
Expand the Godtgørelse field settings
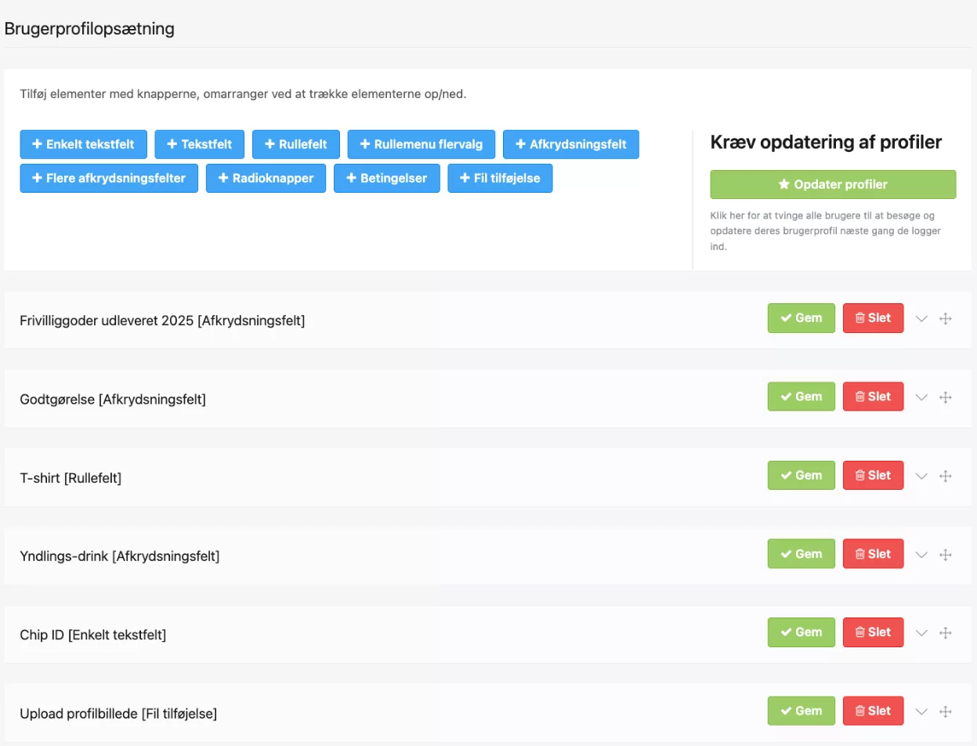[x=921, y=397]
